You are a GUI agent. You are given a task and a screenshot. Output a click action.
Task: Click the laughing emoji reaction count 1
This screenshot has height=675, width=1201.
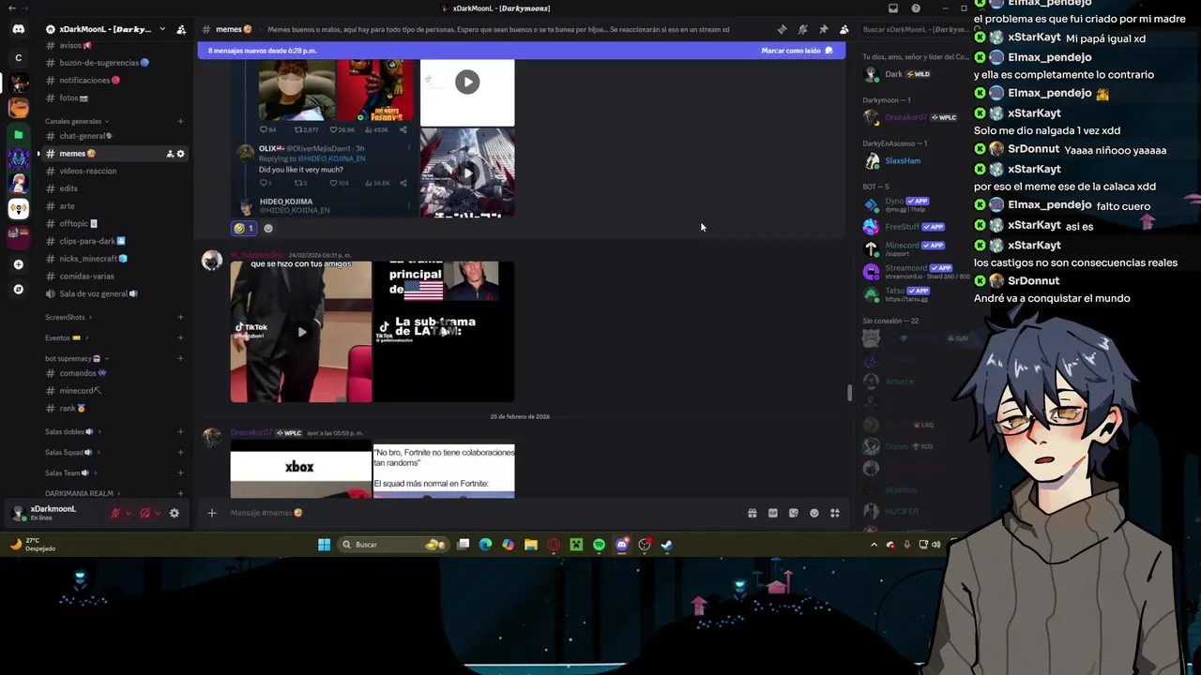tap(244, 228)
